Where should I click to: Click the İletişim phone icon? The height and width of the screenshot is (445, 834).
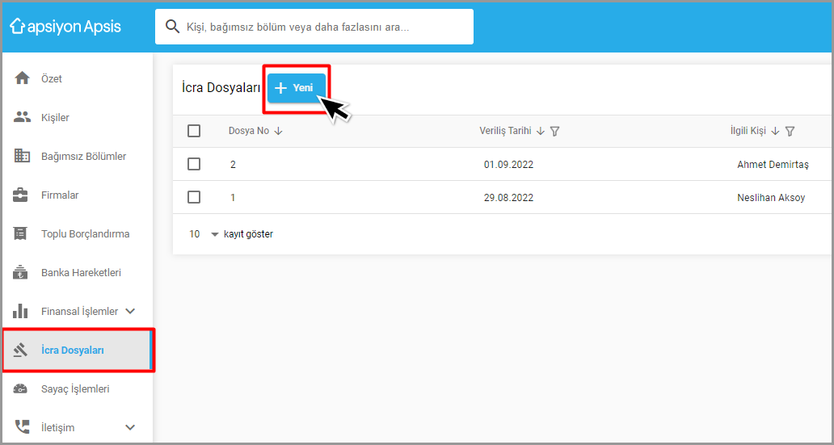pos(22,427)
